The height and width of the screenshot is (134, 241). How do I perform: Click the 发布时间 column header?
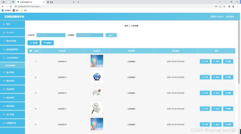point(175,51)
